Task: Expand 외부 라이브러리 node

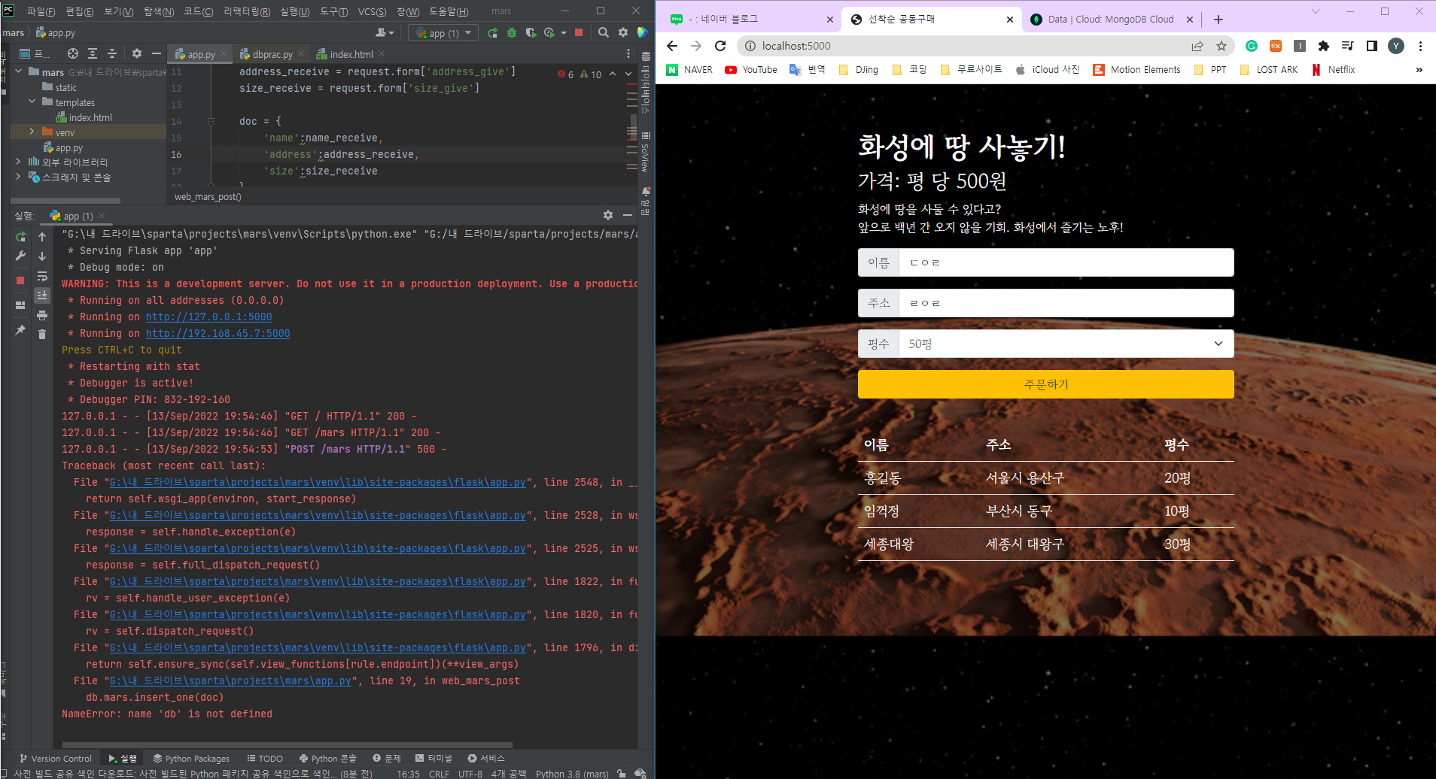Action: click(x=19, y=162)
